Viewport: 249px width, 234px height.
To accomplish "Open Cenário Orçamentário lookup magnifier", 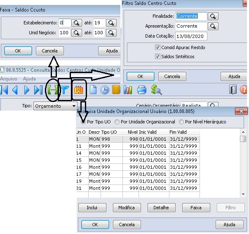I will pos(213,105).
